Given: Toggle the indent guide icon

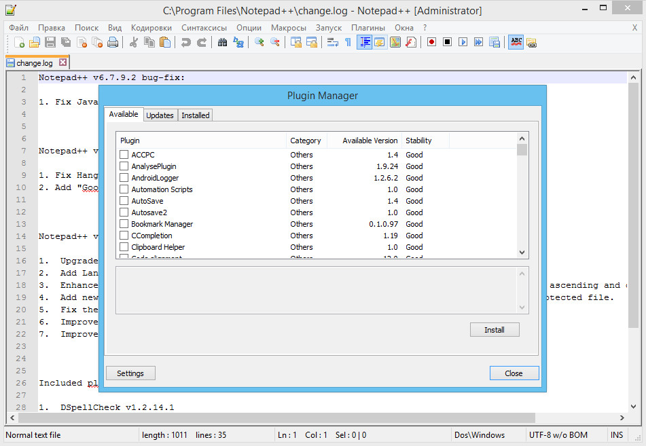Looking at the screenshot, I should [364, 42].
